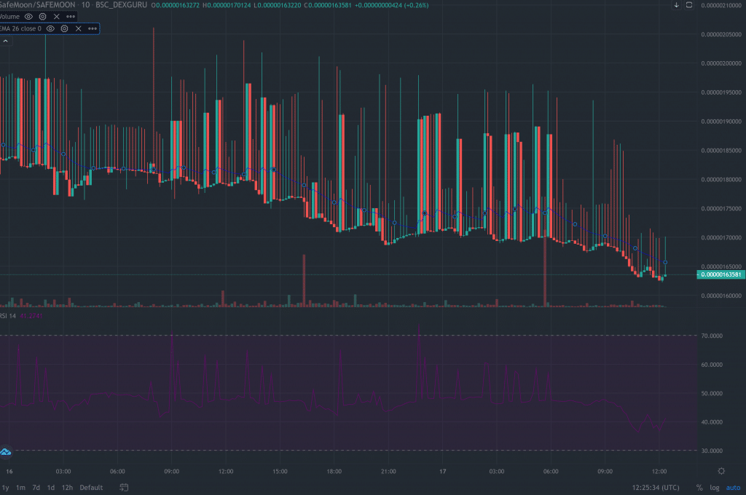Click the 0.00000180000 price axis label
The image size is (746, 495).
point(721,180)
